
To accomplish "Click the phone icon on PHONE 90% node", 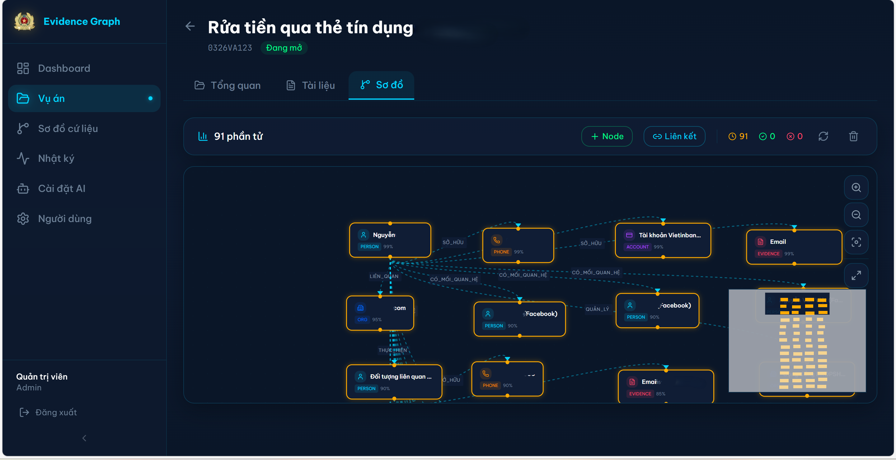I will pos(486,374).
